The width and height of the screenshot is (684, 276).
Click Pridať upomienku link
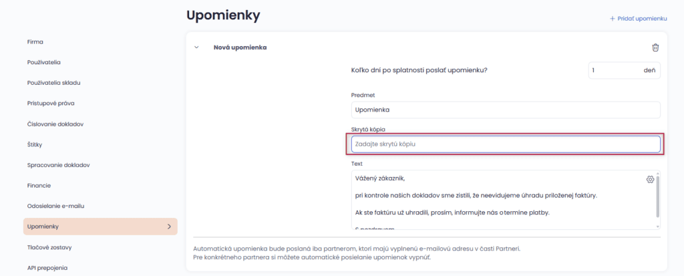point(642,19)
